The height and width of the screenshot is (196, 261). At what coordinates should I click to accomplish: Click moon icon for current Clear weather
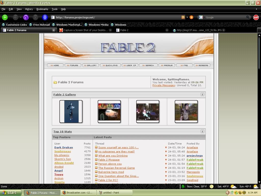212,187
